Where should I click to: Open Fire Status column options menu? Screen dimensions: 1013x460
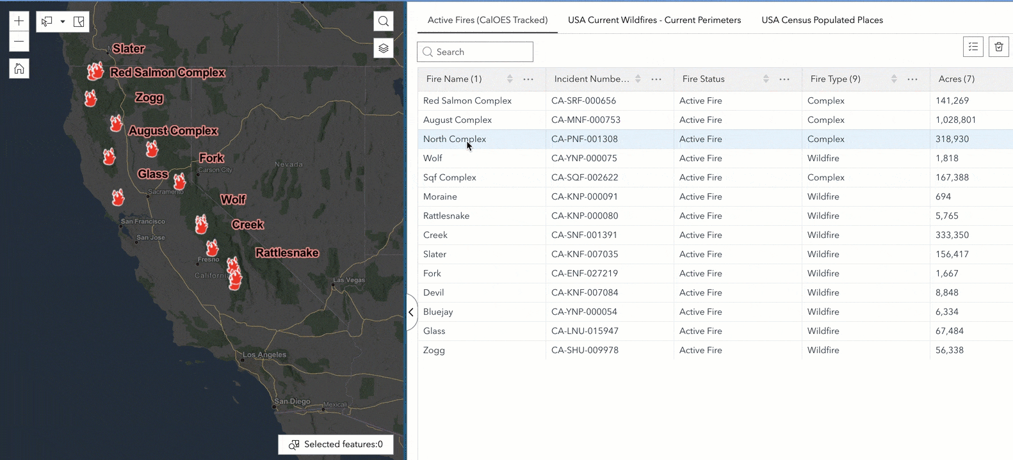click(x=784, y=79)
